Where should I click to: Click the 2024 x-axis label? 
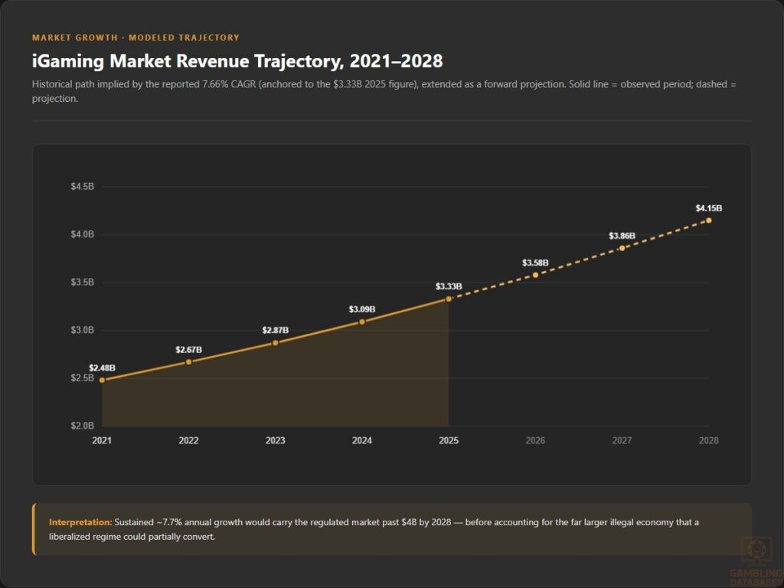362,440
